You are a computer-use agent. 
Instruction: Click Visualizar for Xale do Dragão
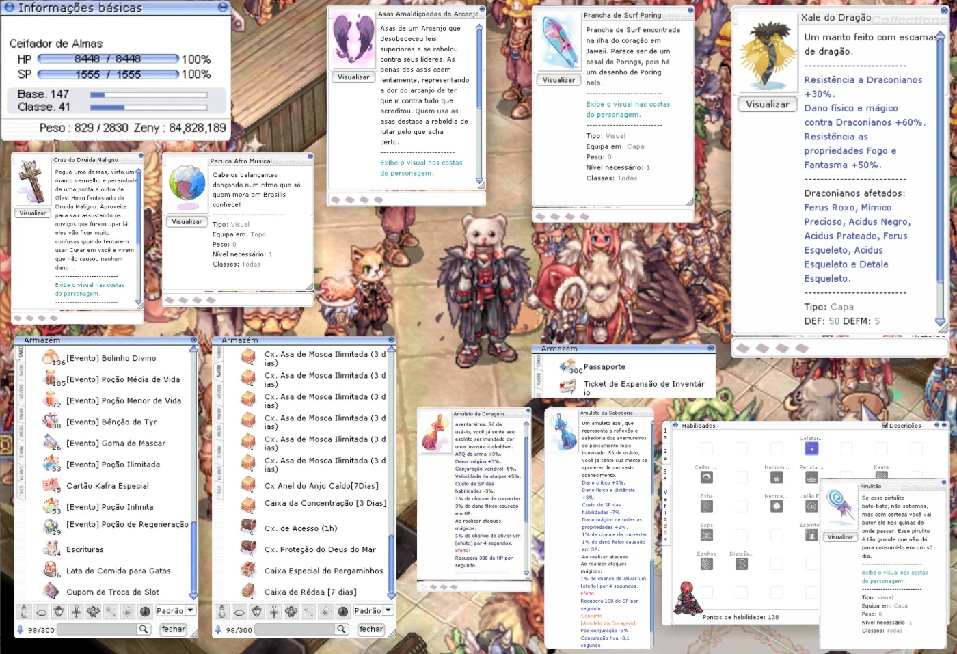pos(768,105)
